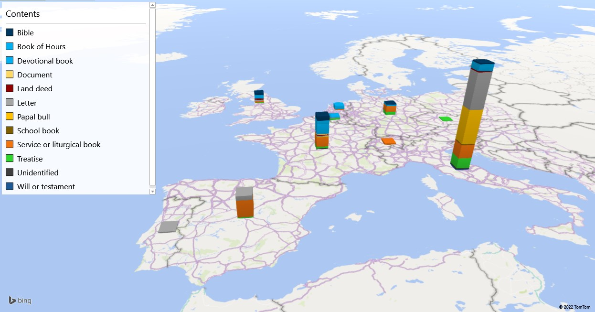The image size is (595, 312).
Task: Click dark Bible top of France column
Action: (322, 116)
